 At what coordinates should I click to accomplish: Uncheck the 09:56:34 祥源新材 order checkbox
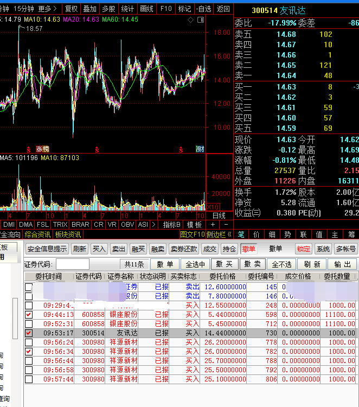click(x=29, y=352)
